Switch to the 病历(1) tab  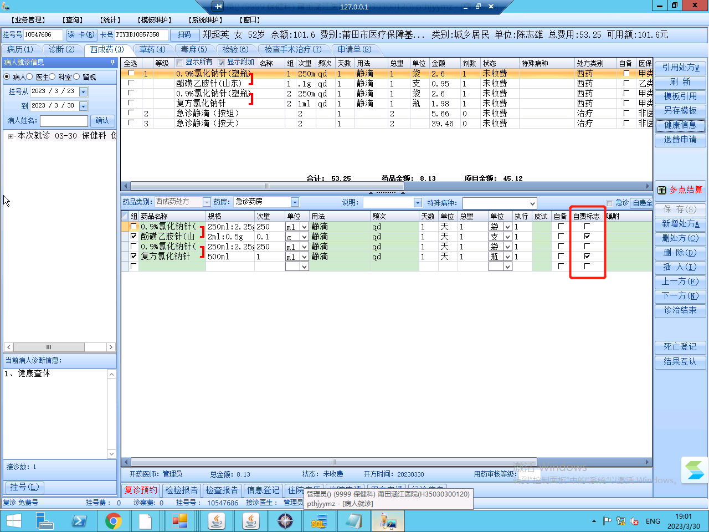(20, 50)
